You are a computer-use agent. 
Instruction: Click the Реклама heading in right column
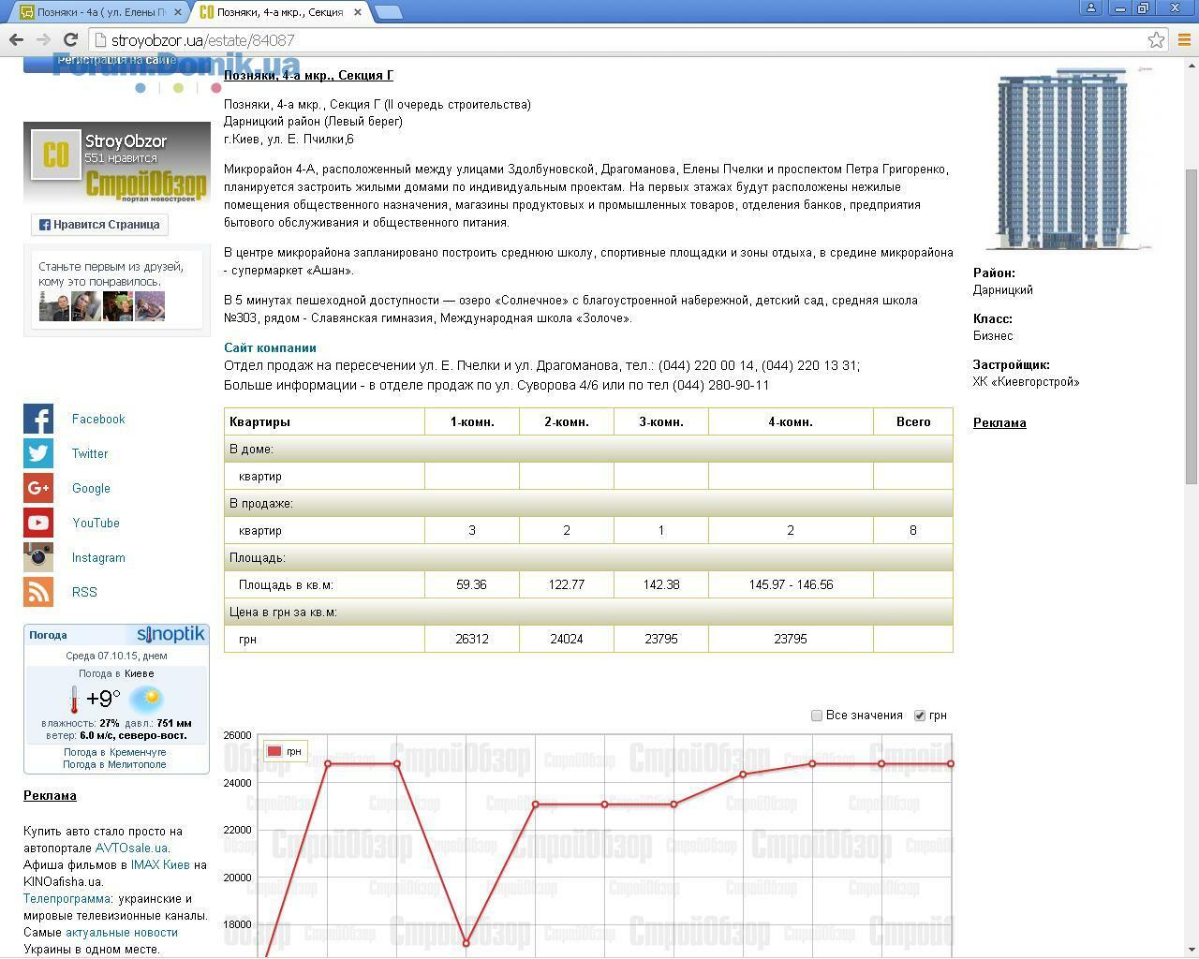pyautogui.click(x=999, y=422)
